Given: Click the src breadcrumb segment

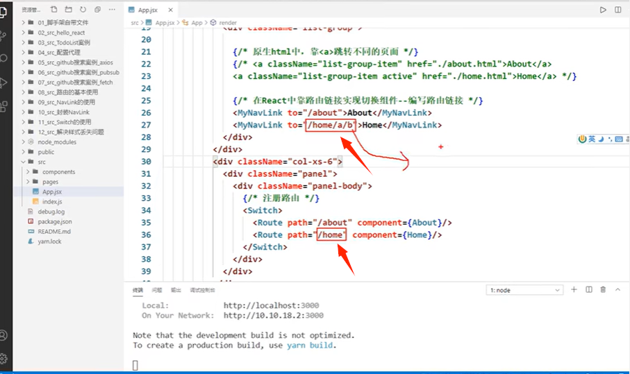Looking at the screenshot, I should [x=135, y=23].
